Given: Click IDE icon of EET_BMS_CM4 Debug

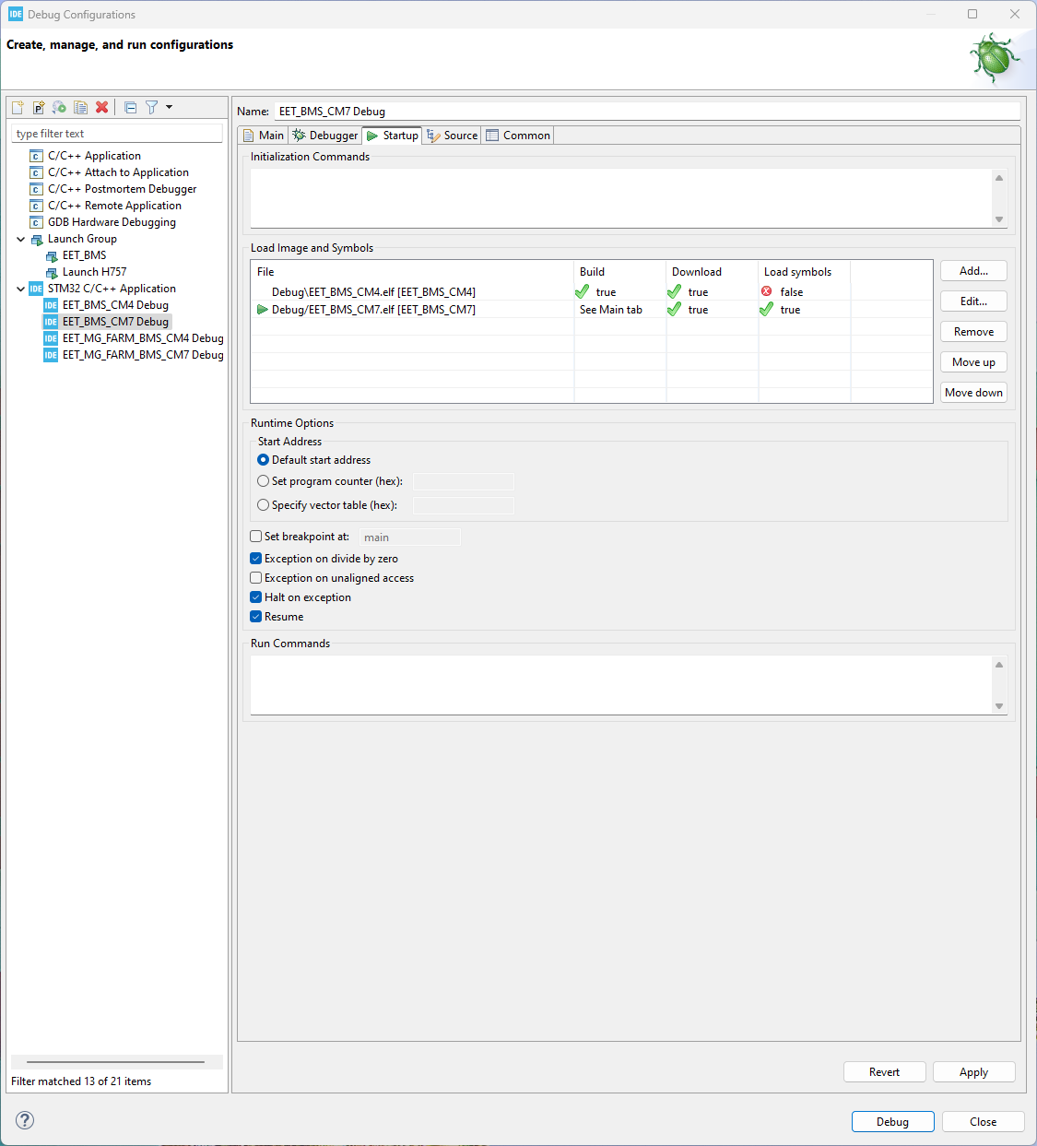Looking at the screenshot, I should click(x=51, y=305).
